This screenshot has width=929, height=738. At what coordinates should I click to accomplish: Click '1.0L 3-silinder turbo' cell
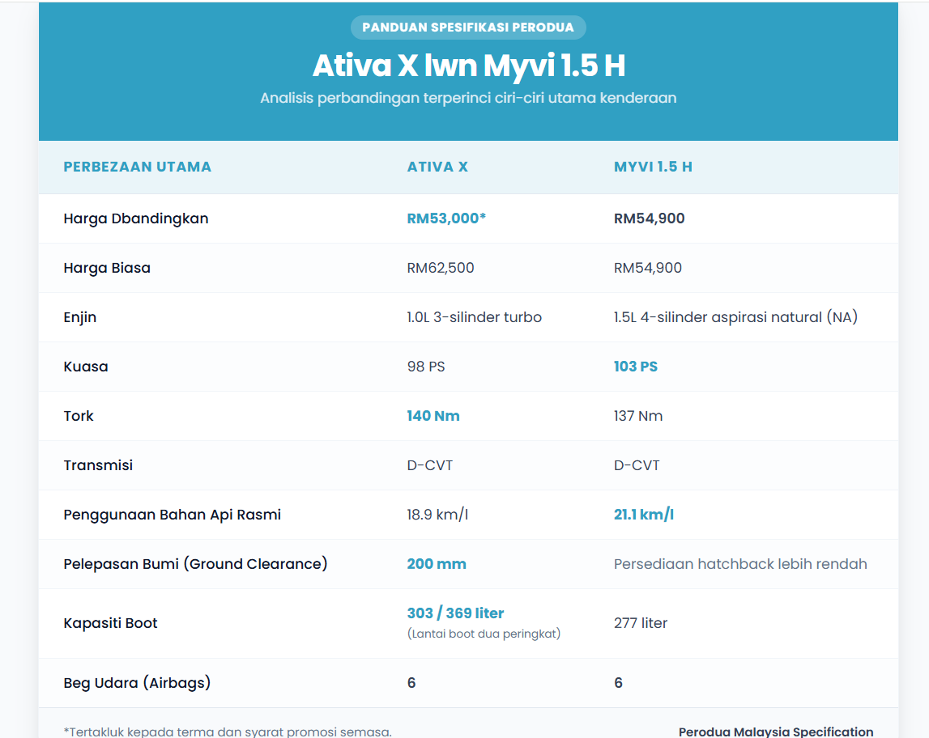point(474,317)
